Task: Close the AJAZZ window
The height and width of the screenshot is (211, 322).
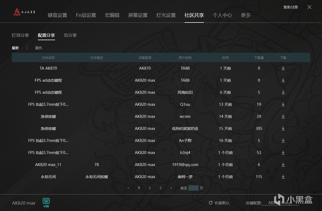Action: click(309, 7)
